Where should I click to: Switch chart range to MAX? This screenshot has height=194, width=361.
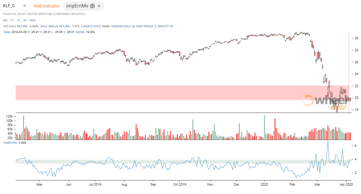coord(33,20)
